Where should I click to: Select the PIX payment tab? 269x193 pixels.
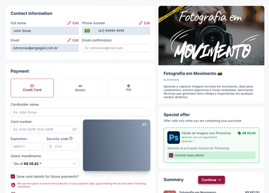pos(128,88)
